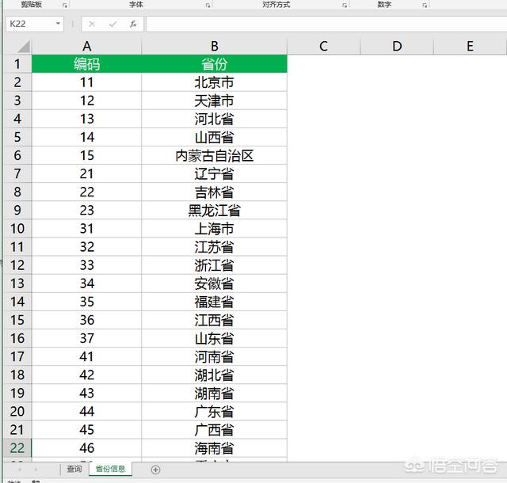Select cell containing 福建省
The image size is (507, 483).
point(215,302)
